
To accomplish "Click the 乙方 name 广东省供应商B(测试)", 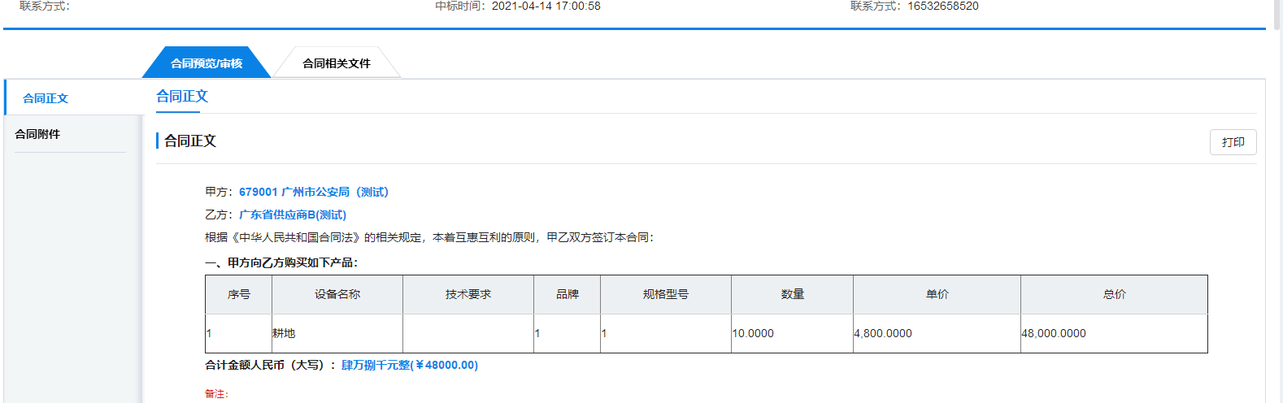I will [x=293, y=214].
